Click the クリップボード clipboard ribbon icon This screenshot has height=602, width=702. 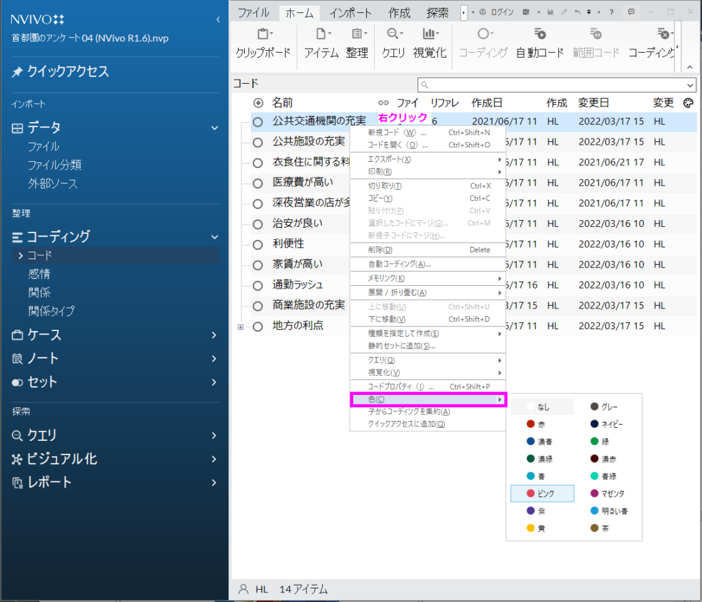tap(263, 34)
